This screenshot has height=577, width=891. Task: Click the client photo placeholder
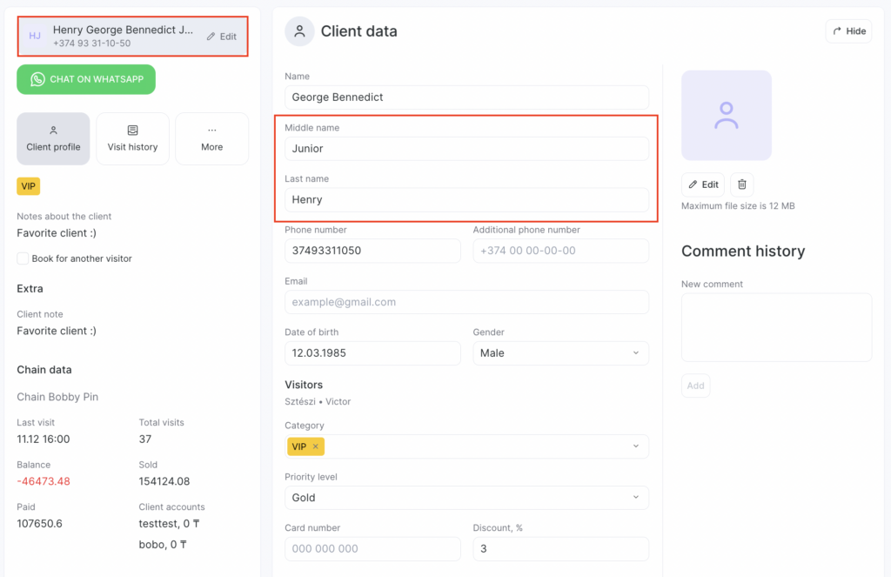point(726,116)
